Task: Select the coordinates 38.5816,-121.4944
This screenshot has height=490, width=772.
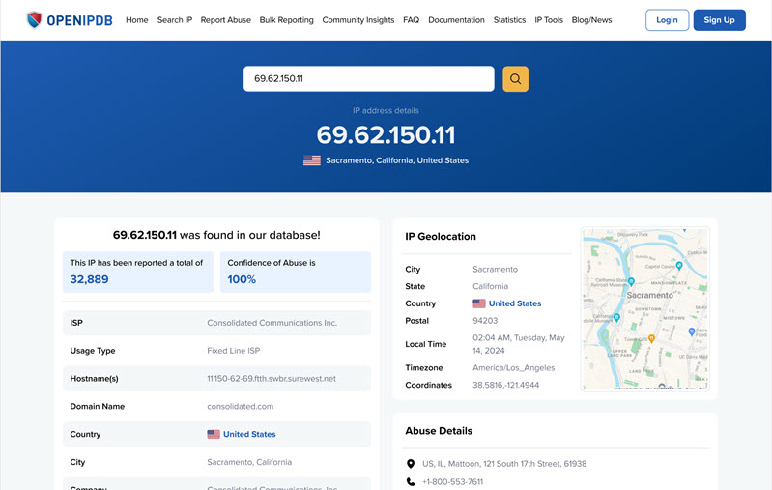Action: click(x=505, y=385)
